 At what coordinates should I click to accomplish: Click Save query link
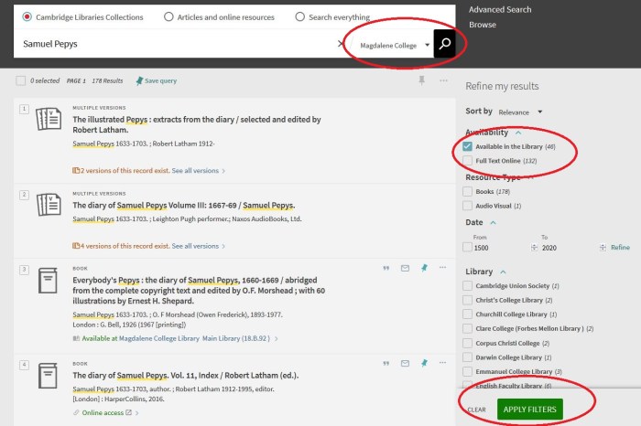(x=160, y=80)
